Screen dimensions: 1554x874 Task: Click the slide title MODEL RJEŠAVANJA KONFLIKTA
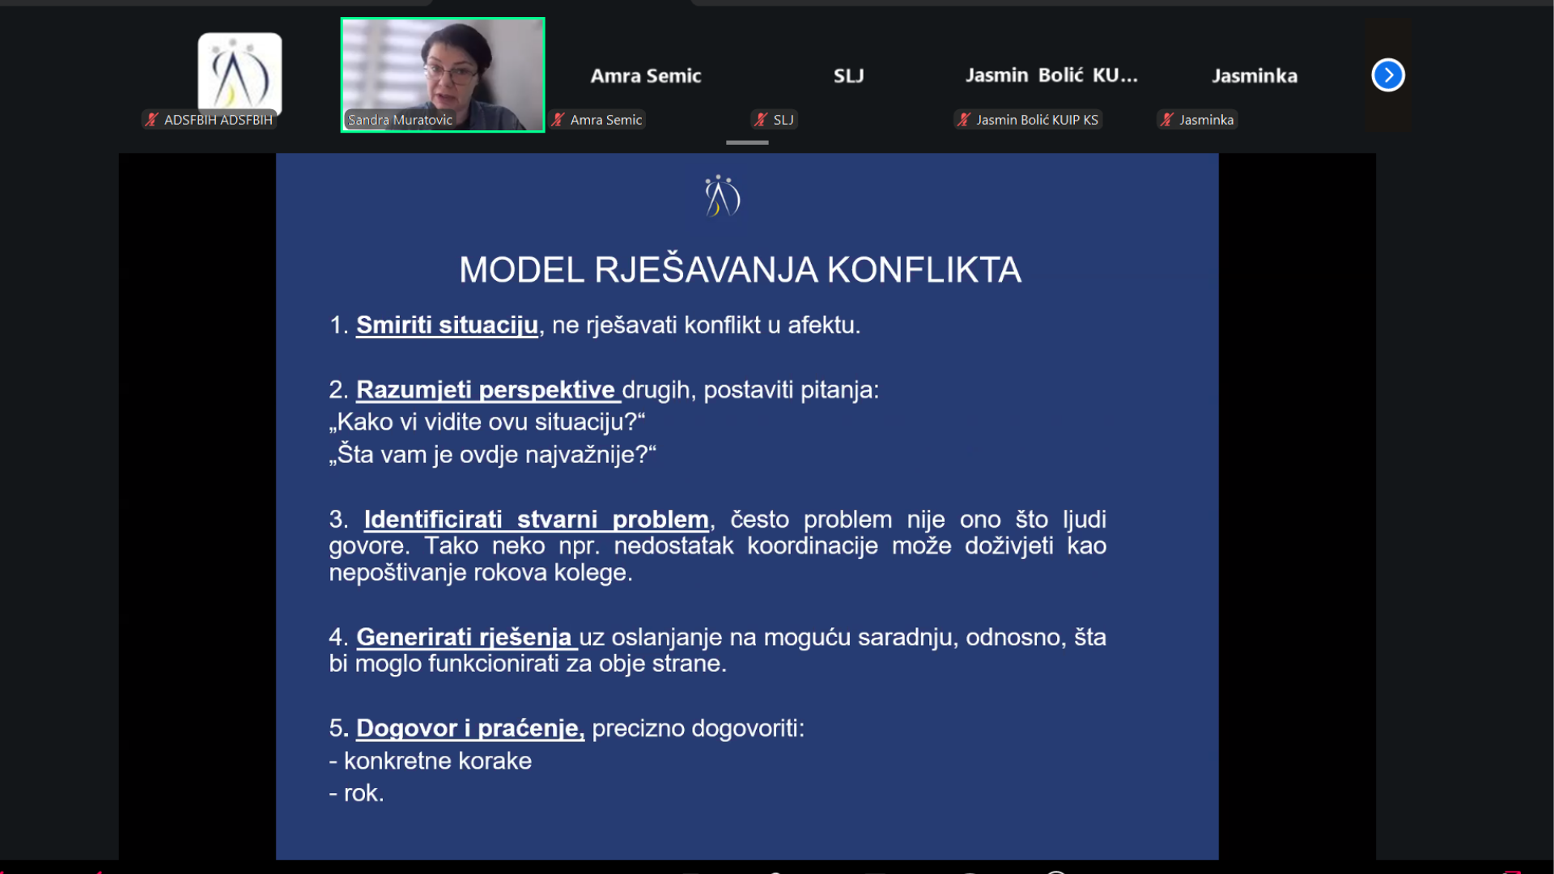[x=740, y=270]
